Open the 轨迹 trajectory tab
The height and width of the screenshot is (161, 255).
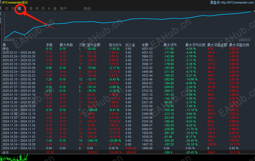tap(87, 8)
